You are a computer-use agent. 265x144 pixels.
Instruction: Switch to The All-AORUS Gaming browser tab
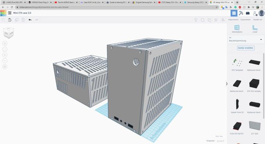click(66, 2)
